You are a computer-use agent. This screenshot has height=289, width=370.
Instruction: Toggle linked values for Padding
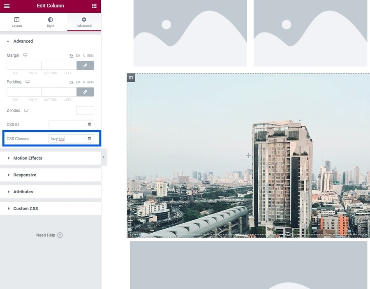85,92
